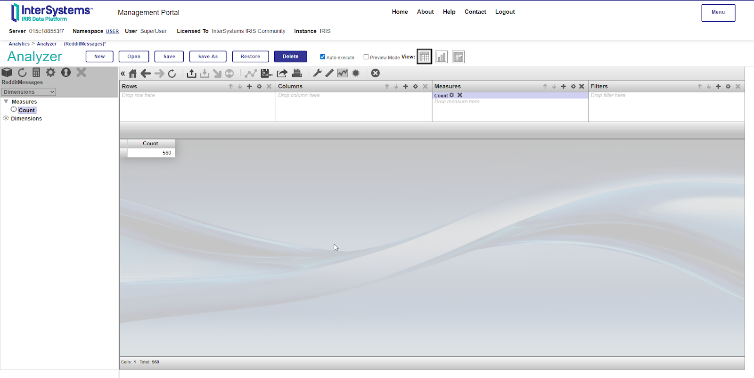Remove Count measure with its X icon
The height and width of the screenshot is (378, 754).
click(x=460, y=95)
